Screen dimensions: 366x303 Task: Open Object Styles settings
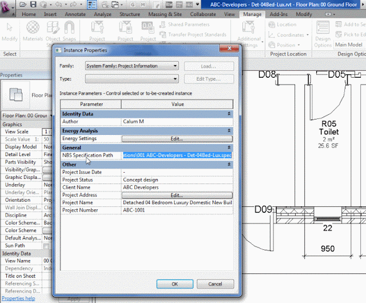(x=53, y=33)
